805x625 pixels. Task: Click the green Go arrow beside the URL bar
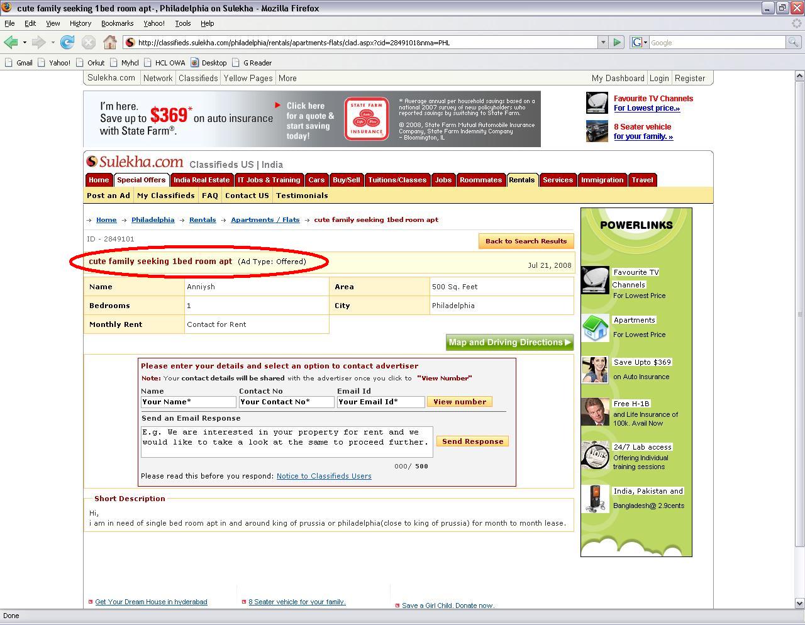point(617,42)
